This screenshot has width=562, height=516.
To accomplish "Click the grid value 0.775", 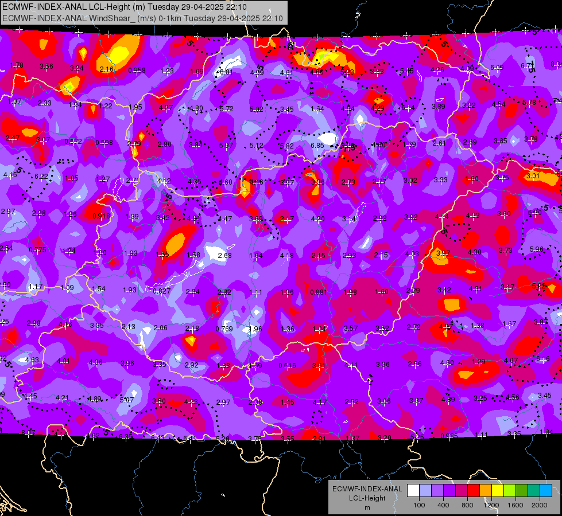I will (x=37, y=249).
